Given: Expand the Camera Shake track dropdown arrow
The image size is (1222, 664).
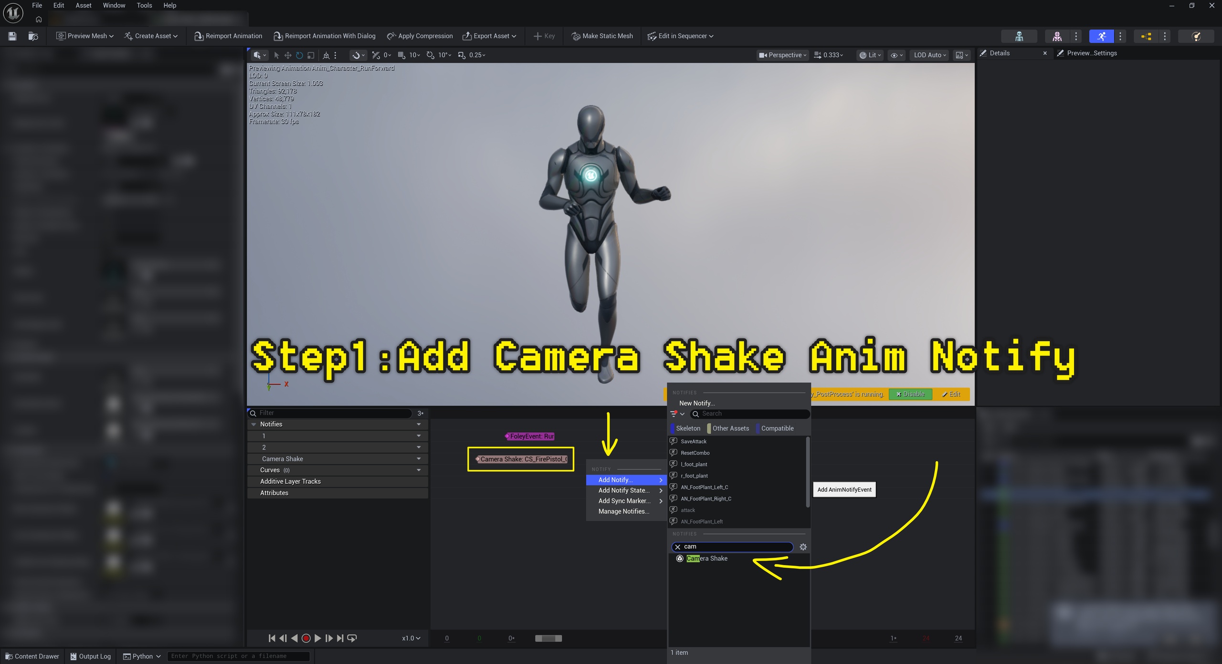Looking at the screenshot, I should (419, 459).
